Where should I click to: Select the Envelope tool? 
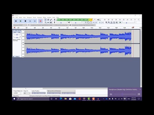pyautogui.click(x=48, y=20)
